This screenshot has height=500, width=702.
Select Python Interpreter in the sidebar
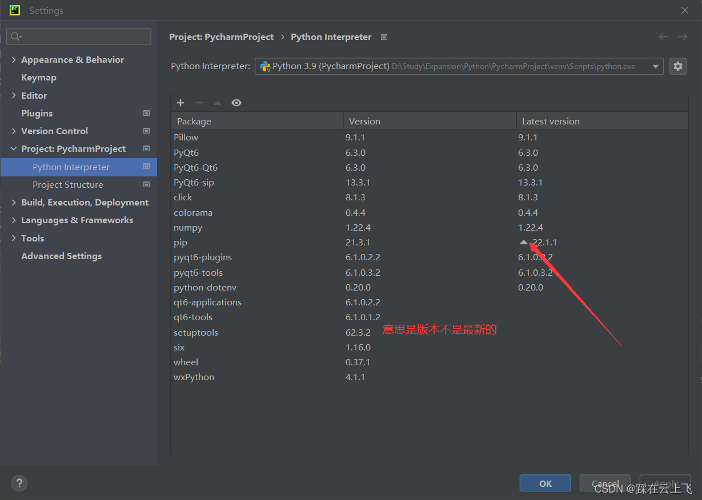click(x=79, y=167)
